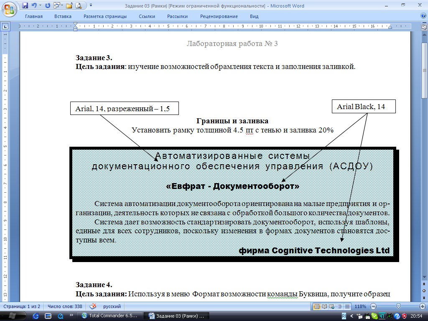The height and width of the screenshot is (321, 428).
Task: Switch to Full Screen Reading view
Action: click(324, 306)
